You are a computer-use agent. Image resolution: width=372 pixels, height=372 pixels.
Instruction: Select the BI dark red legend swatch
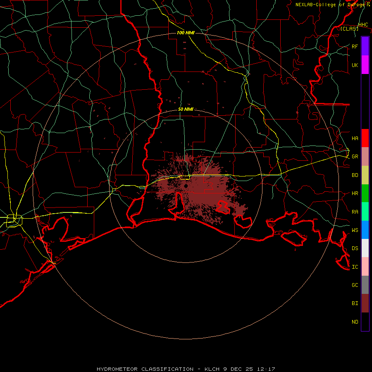click(365, 303)
